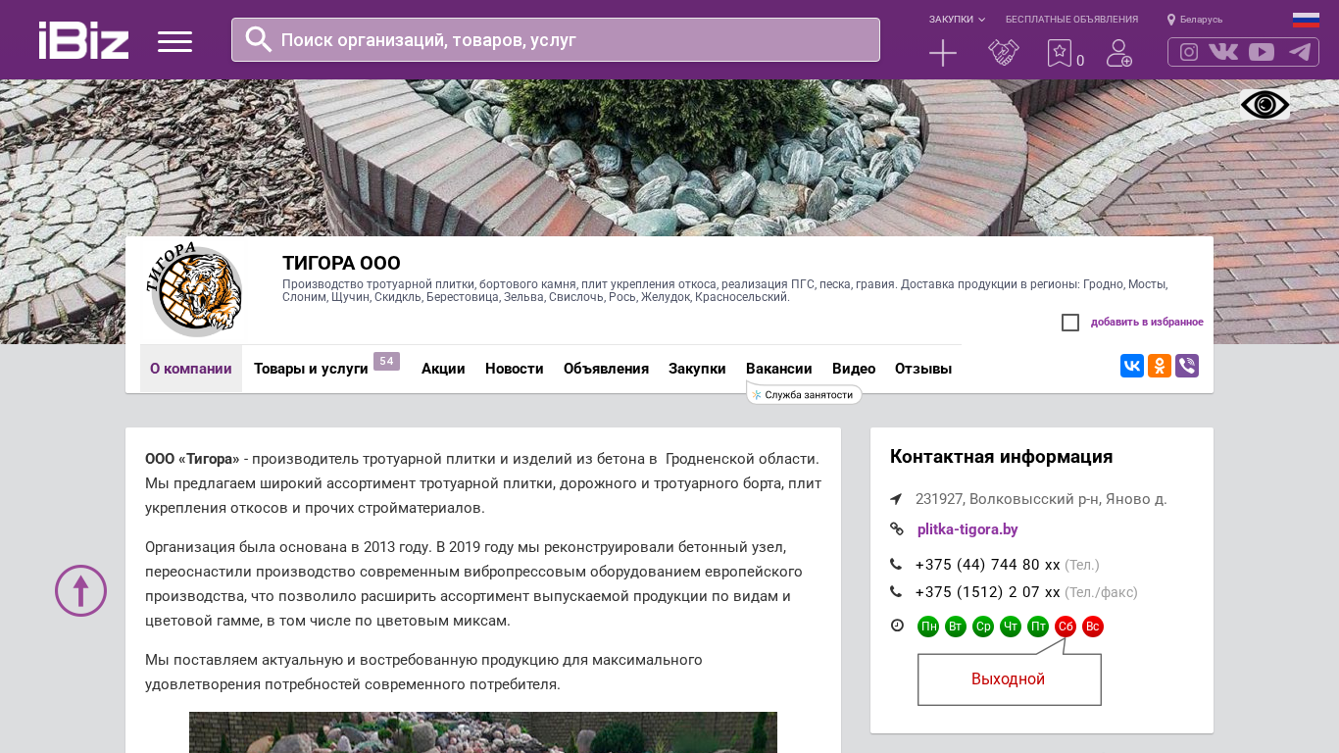Open the Russian flag language selector
The image size is (1339, 753).
point(1306,20)
